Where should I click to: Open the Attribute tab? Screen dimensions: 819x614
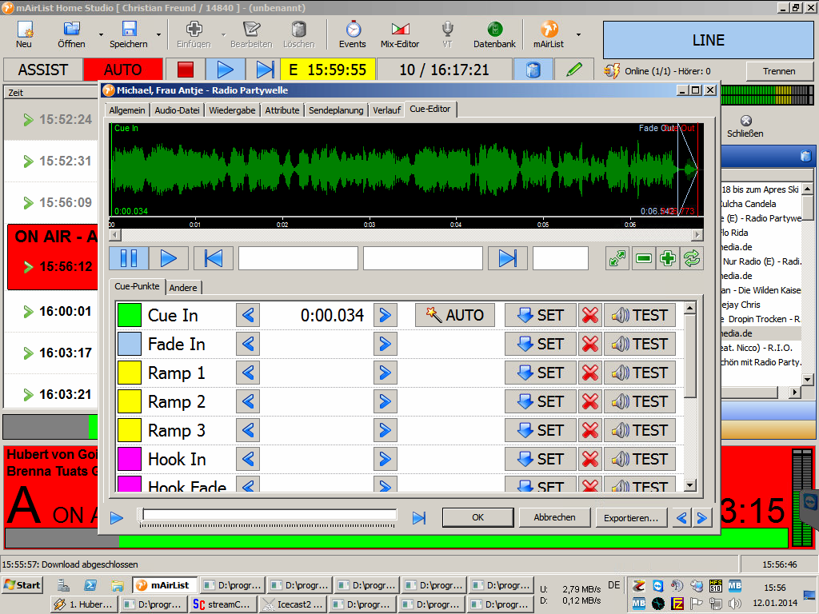pos(282,110)
